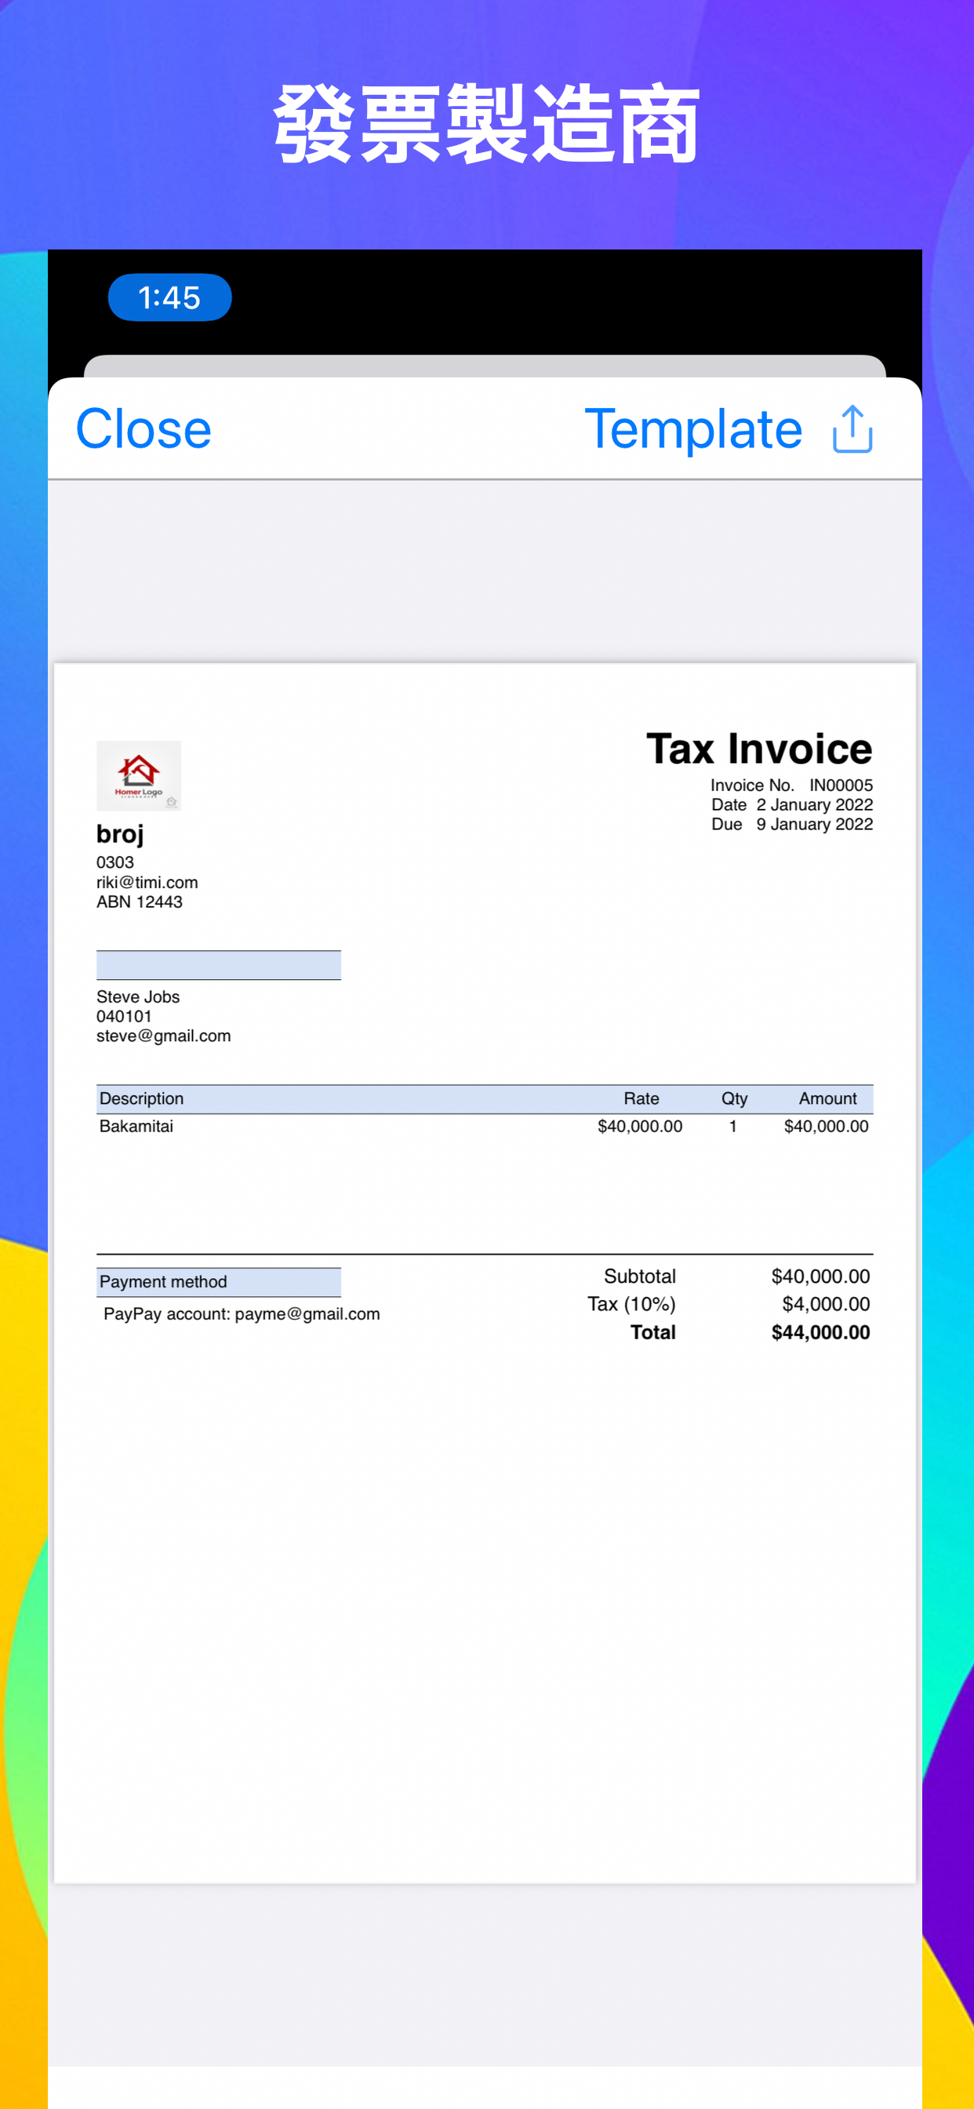Tap the Qty column header
974x2109 pixels.
coord(734,1098)
